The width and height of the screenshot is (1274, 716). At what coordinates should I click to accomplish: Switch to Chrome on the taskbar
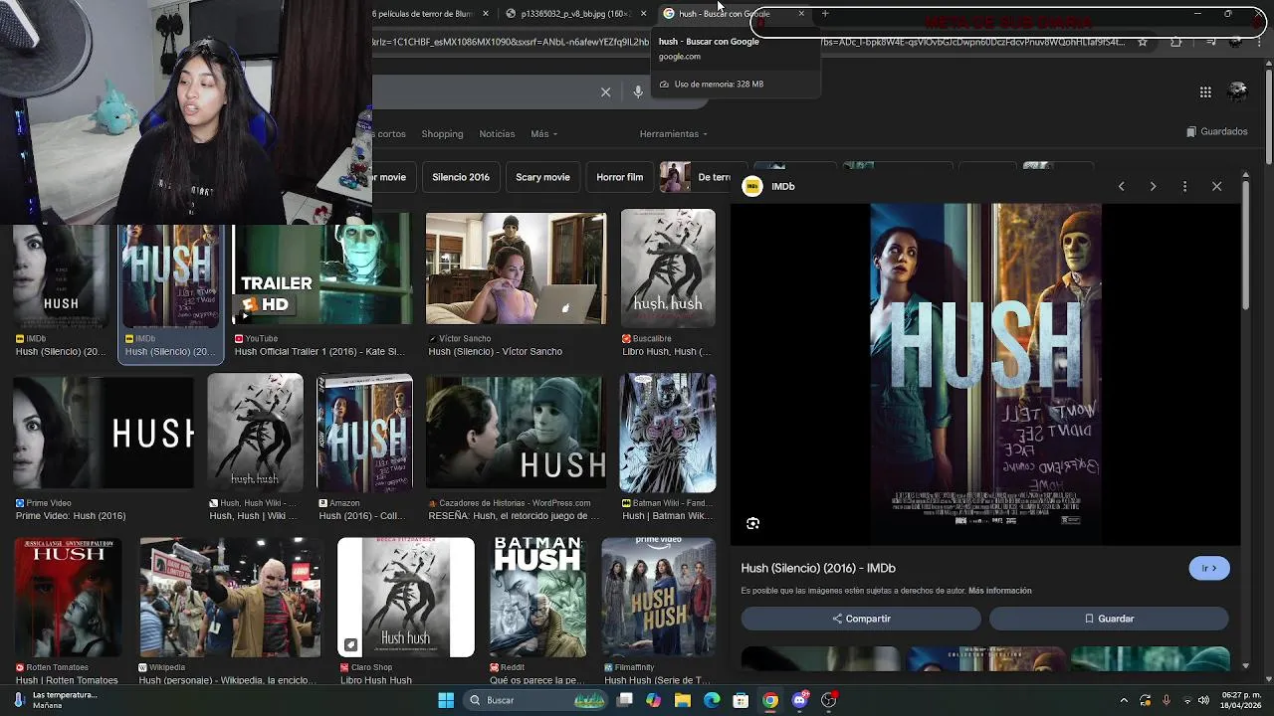coord(770,700)
